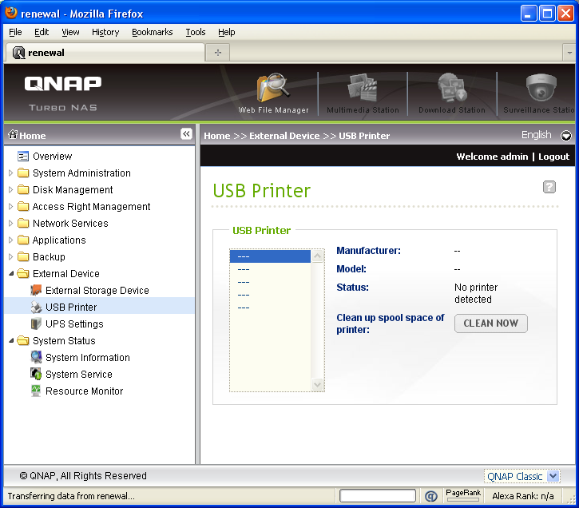The height and width of the screenshot is (508, 579).
Task: Open the help question mark icon
Action: (x=549, y=187)
